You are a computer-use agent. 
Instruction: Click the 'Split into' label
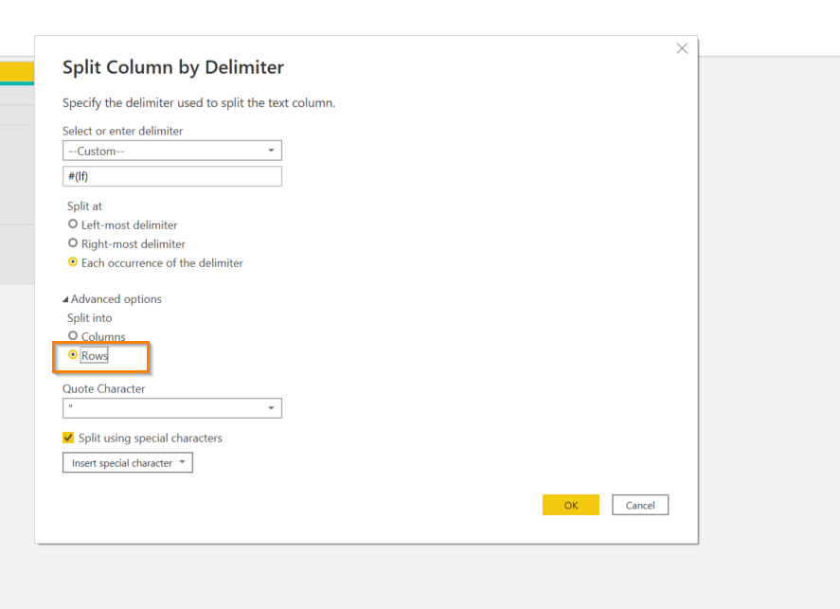tap(89, 318)
